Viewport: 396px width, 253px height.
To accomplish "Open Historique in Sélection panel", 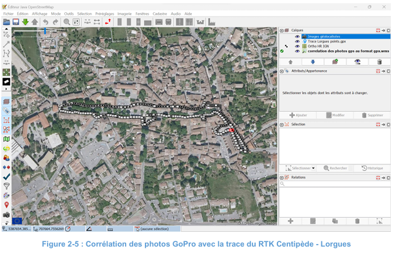I will (x=372, y=168).
